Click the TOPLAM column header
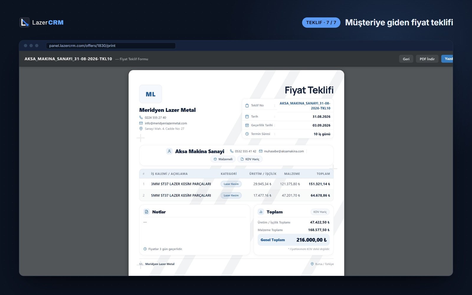The width and height of the screenshot is (472, 295). 323,174
